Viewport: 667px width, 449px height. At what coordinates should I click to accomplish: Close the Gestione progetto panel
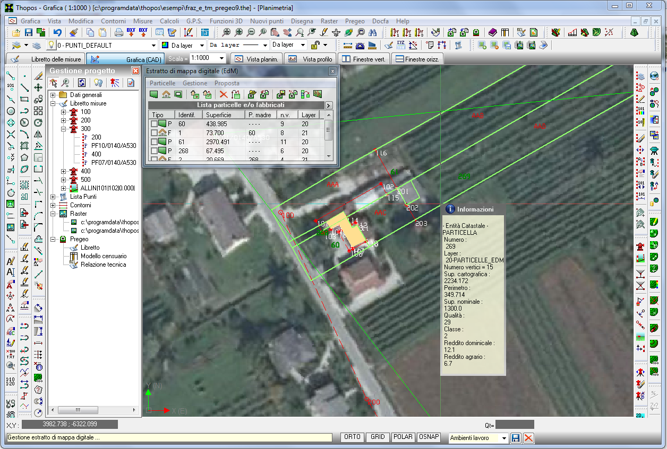click(135, 71)
